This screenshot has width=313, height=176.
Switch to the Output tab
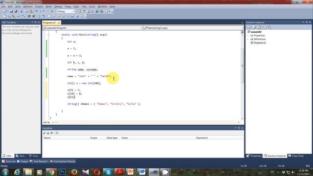[x=23, y=161]
